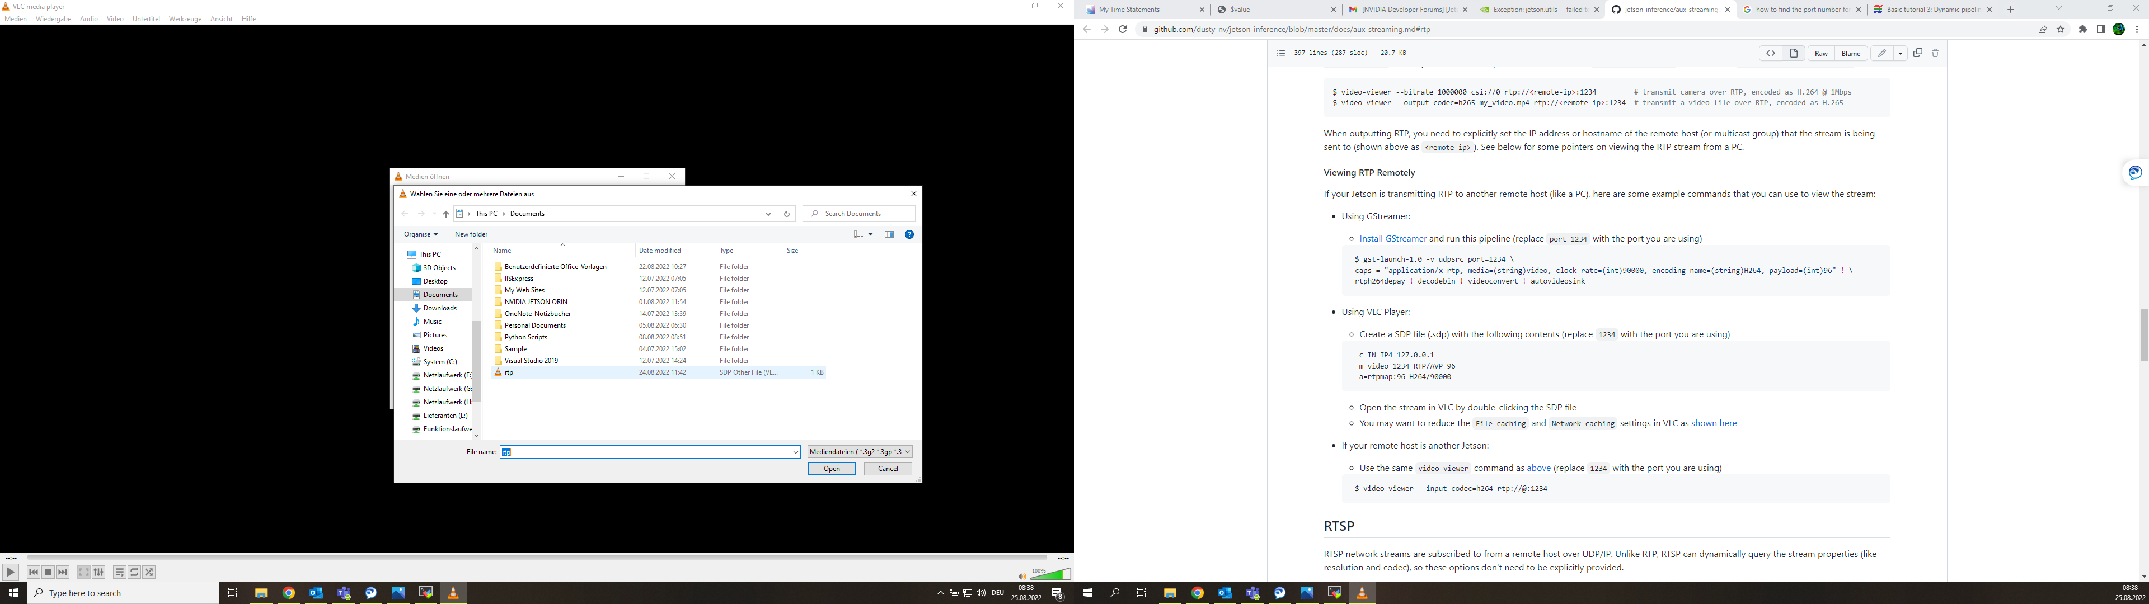Open Chrome extensions puzzle icon

[2082, 29]
